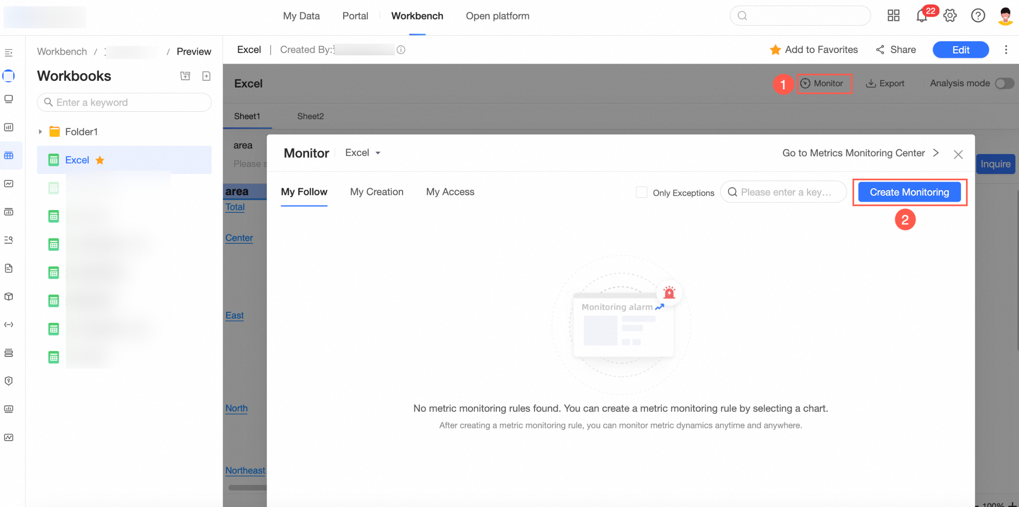Switch to the My Access tab
The height and width of the screenshot is (507, 1019).
point(450,192)
